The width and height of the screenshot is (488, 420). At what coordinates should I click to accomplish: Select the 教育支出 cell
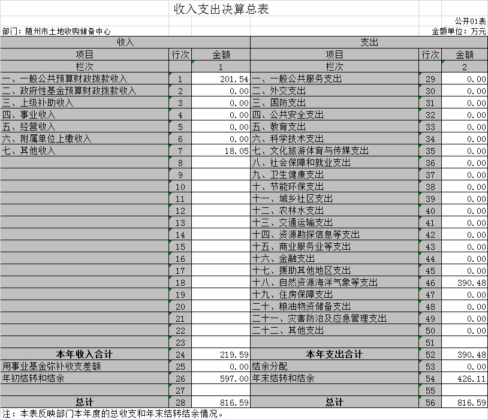coord(335,126)
